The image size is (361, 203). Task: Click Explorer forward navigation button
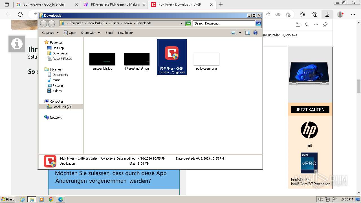pyautogui.click(x=51, y=23)
